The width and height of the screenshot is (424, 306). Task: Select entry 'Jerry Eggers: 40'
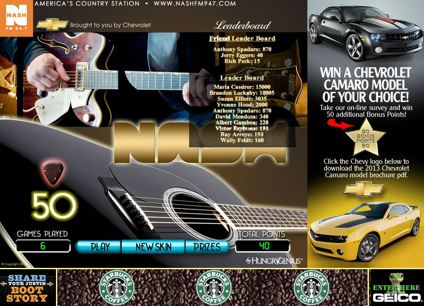pos(242,55)
